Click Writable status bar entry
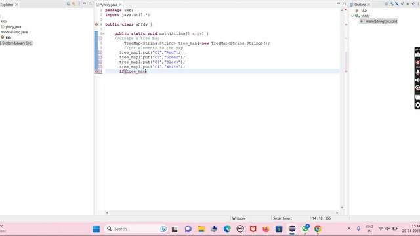The height and width of the screenshot is (236, 420). click(x=239, y=218)
